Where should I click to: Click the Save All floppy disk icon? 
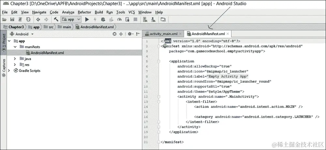pyautogui.click(x=12, y=19)
